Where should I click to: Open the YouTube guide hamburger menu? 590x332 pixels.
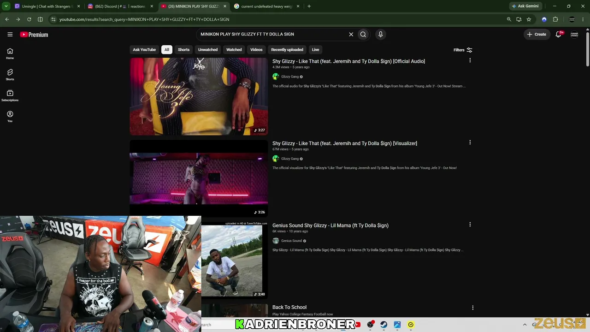[10, 34]
